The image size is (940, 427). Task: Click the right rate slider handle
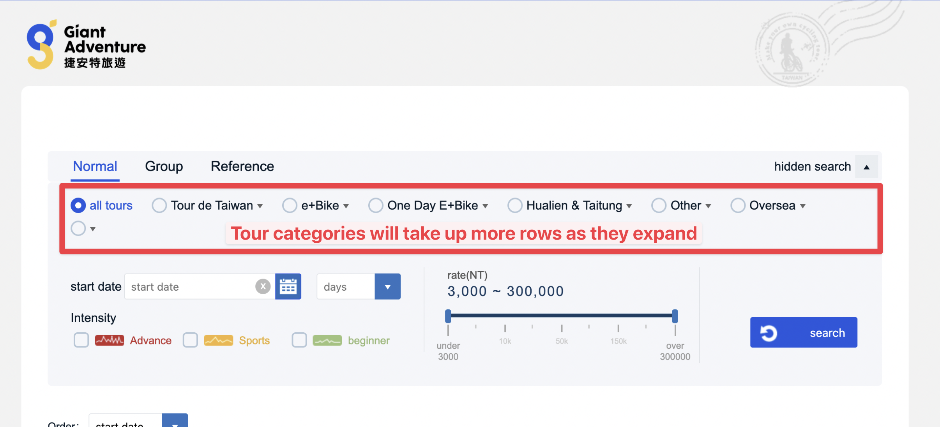[x=675, y=316]
